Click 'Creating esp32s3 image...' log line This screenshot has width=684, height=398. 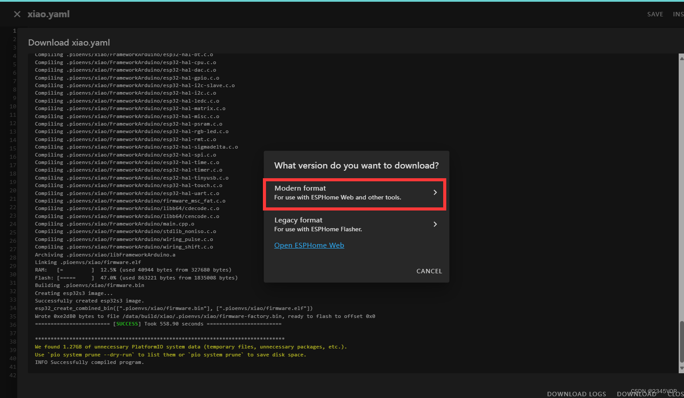tap(74, 294)
